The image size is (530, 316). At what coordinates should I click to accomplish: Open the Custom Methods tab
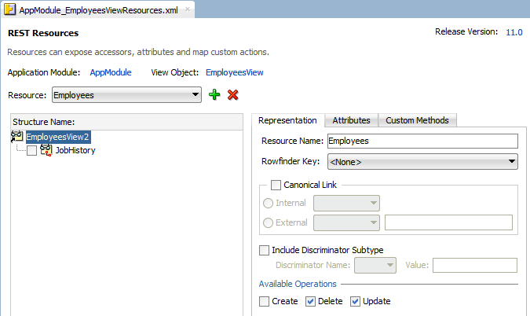point(417,120)
